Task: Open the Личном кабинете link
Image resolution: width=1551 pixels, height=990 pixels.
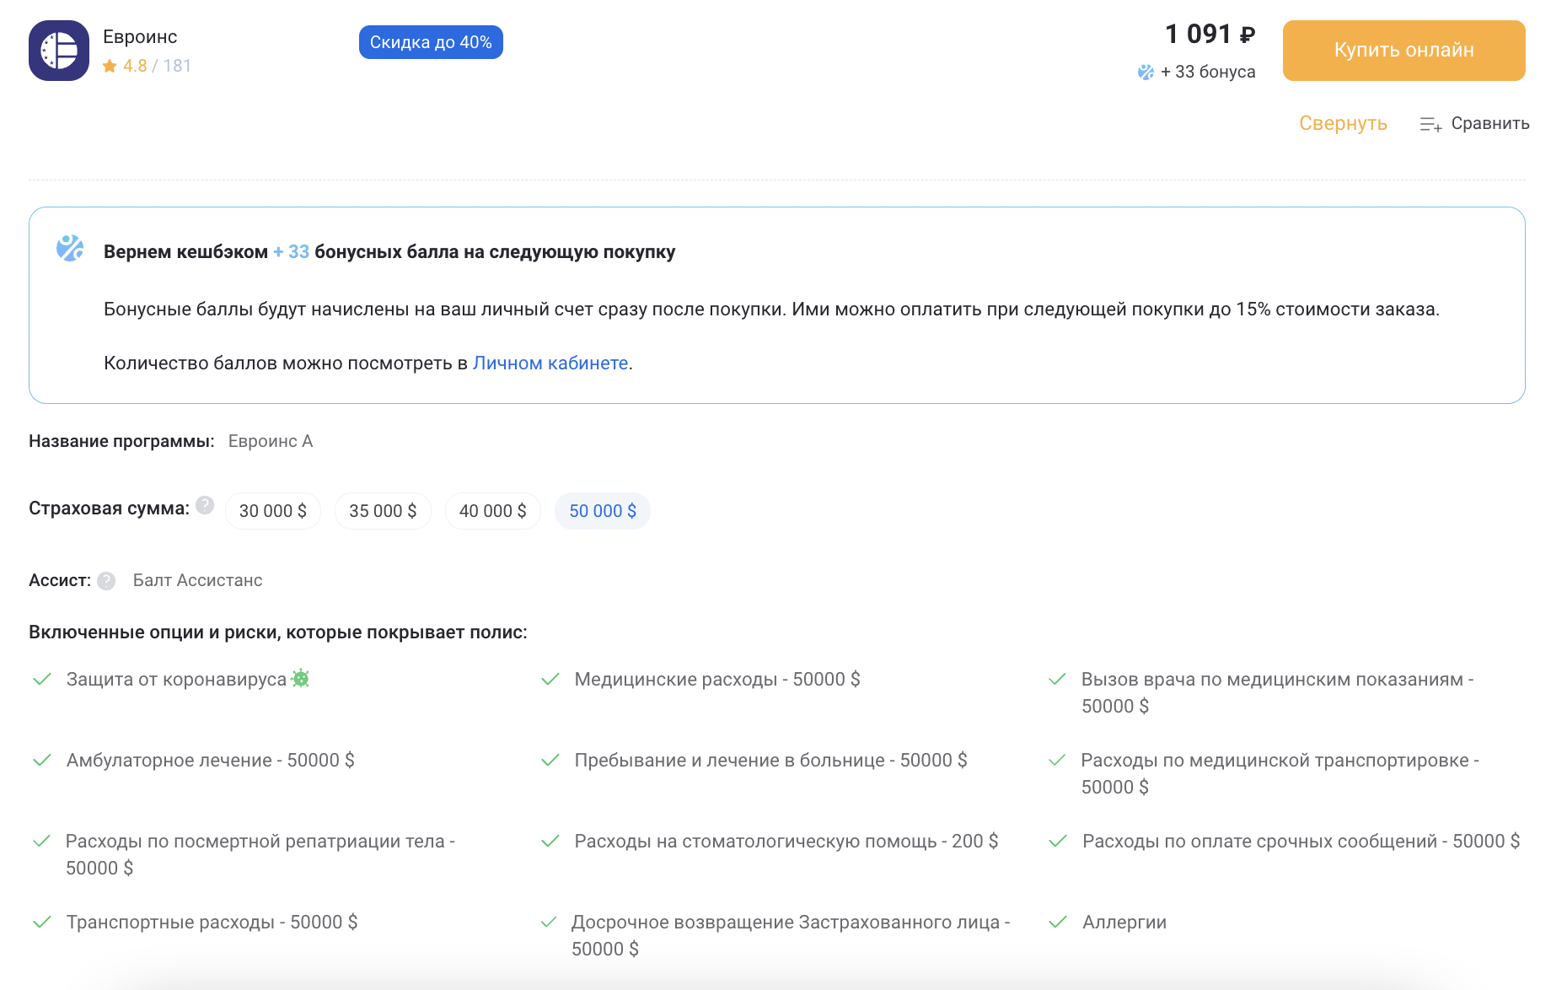Action: 550,363
